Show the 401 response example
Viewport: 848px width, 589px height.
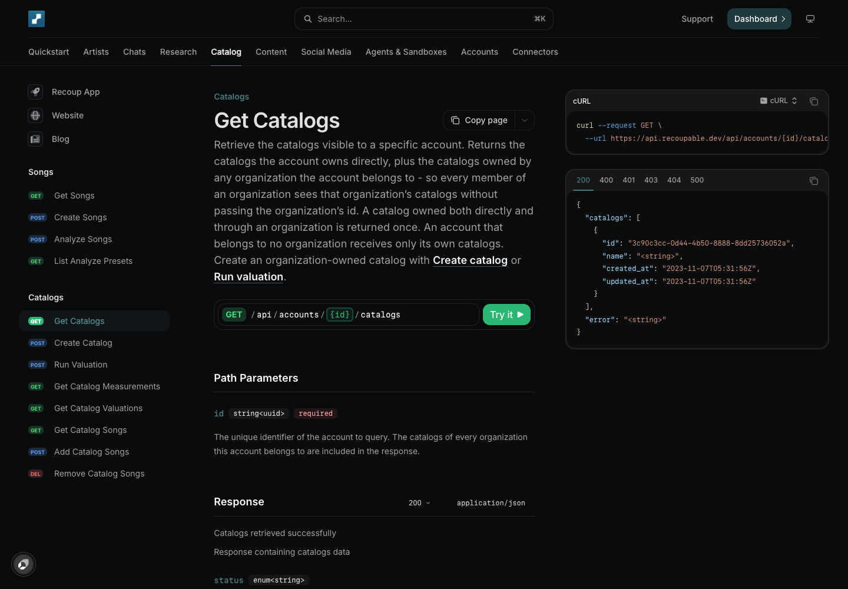tap(629, 180)
